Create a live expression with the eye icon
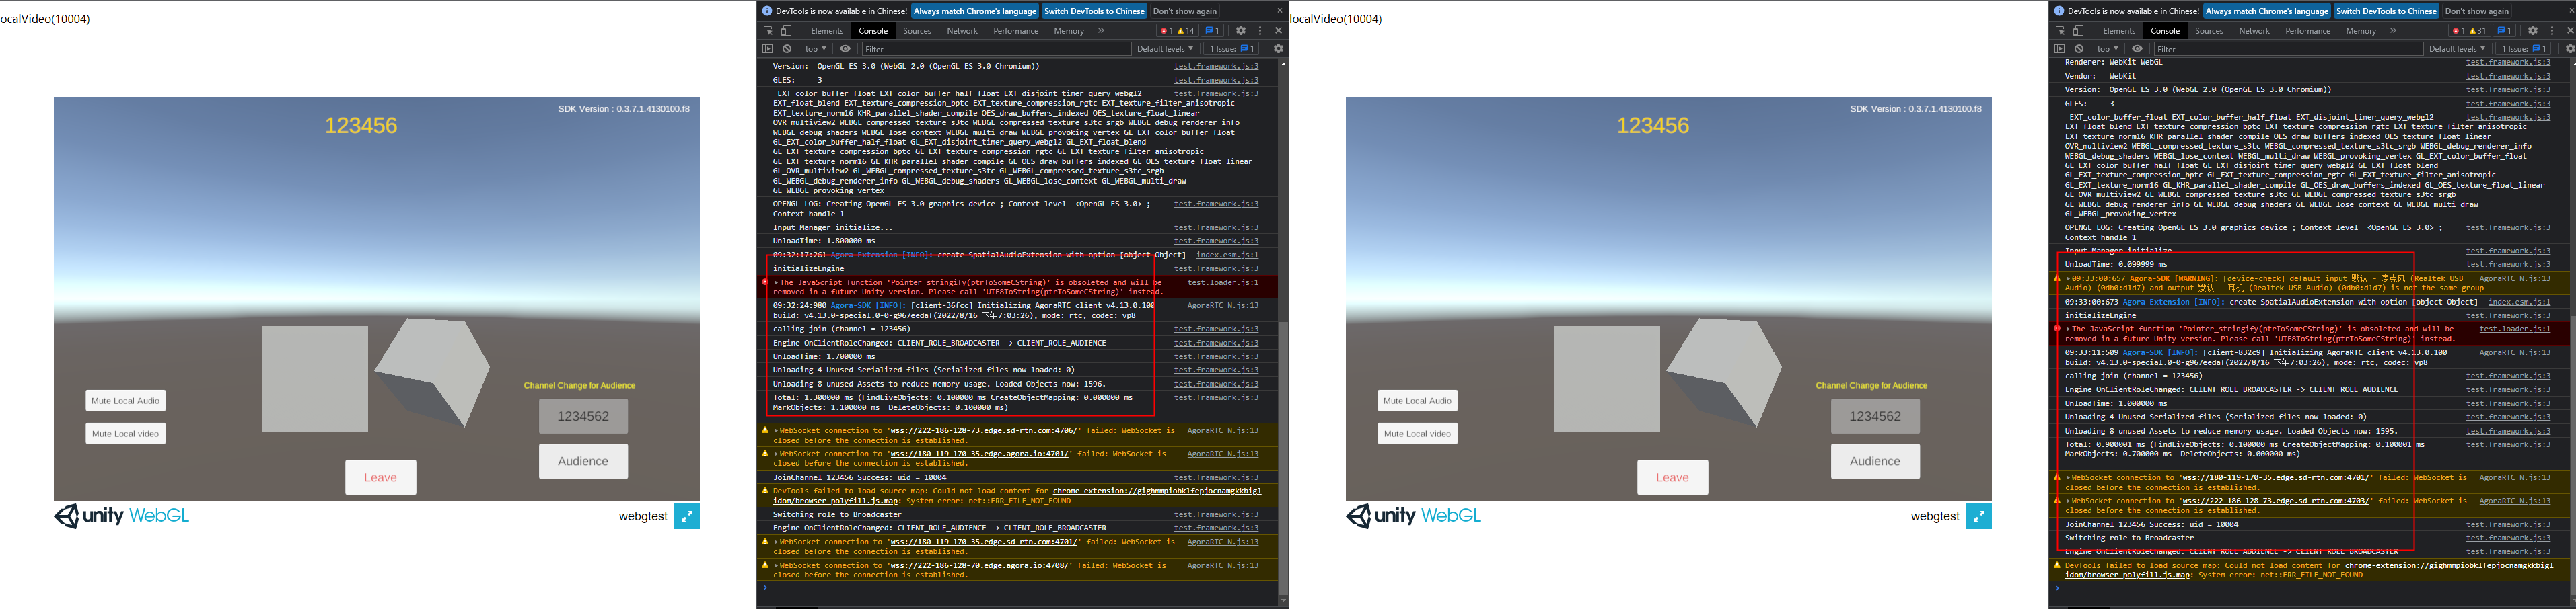The image size is (2576, 609). (x=845, y=49)
